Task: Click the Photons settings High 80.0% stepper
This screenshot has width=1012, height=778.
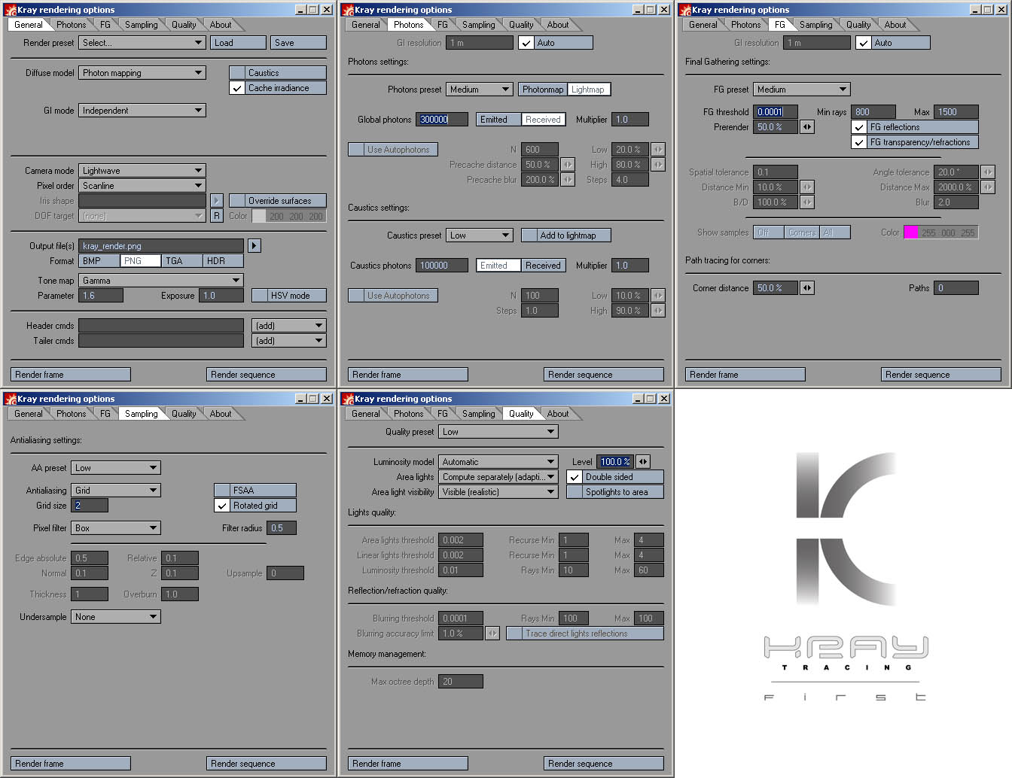Action: (x=657, y=164)
